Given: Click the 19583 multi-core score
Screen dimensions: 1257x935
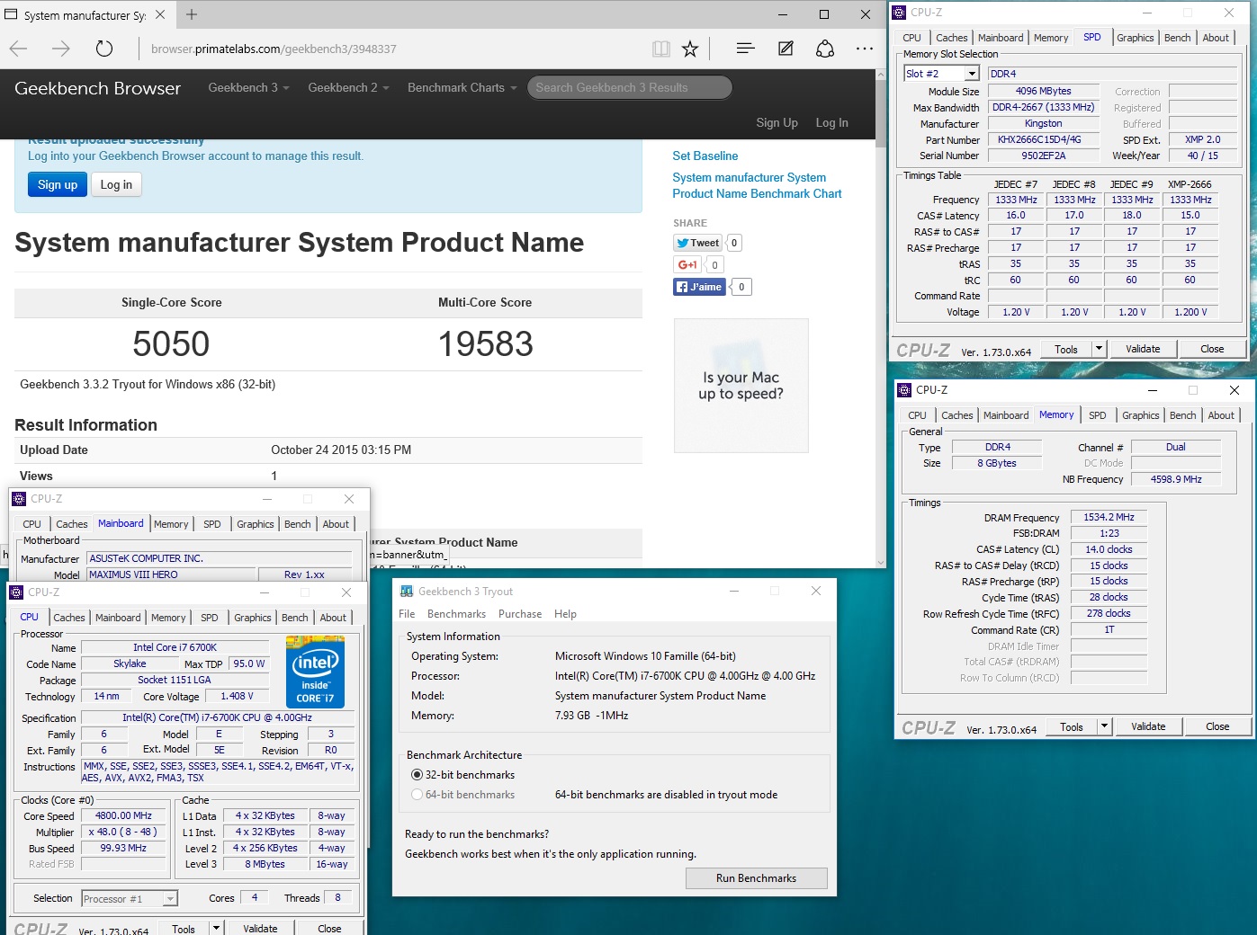Looking at the screenshot, I should point(485,344).
